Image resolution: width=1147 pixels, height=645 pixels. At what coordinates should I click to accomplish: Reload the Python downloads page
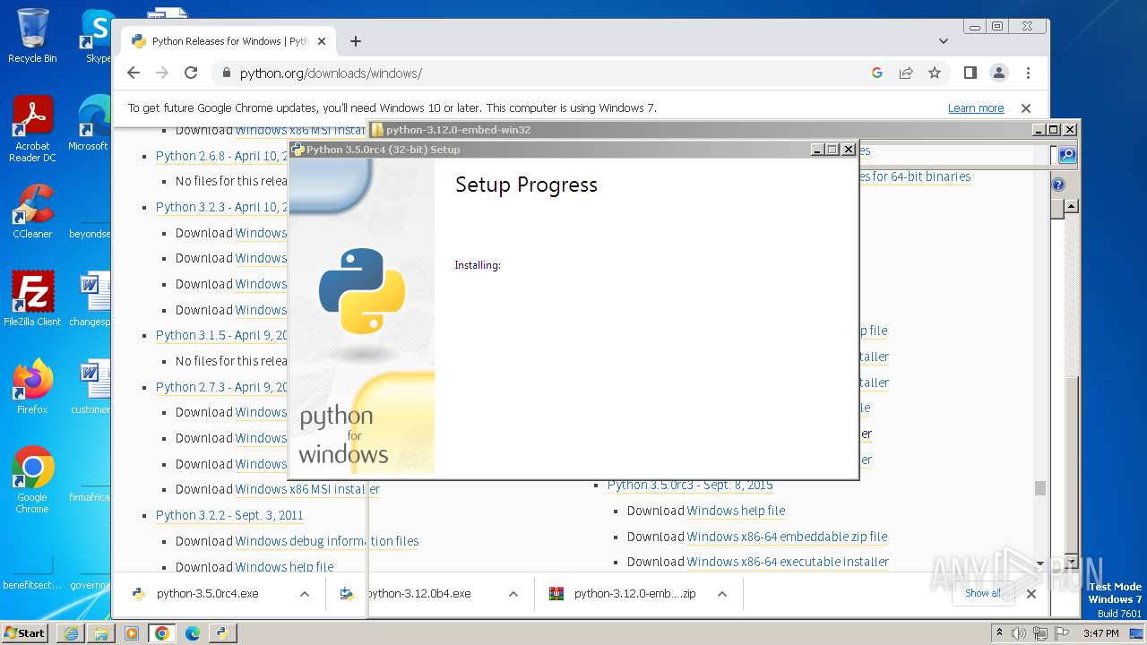(191, 73)
